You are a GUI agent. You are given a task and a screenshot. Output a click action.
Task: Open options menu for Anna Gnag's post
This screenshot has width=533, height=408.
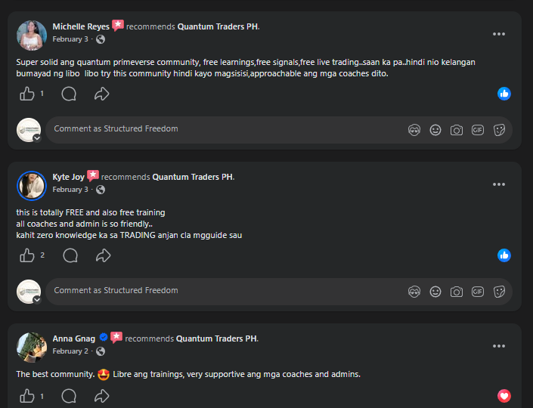coord(499,346)
